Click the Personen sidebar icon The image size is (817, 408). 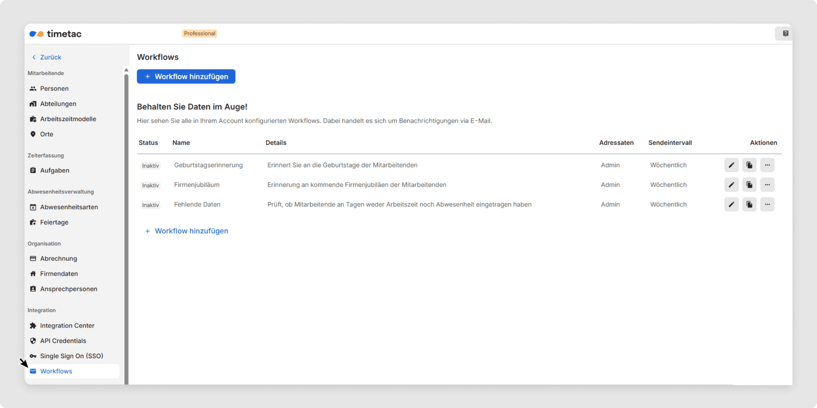click(x=33, y=88)
